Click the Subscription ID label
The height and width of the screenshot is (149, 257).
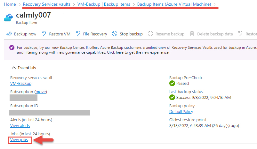[24, 106]
